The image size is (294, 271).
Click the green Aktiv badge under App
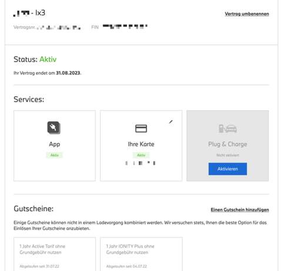[x=55, y=155]
